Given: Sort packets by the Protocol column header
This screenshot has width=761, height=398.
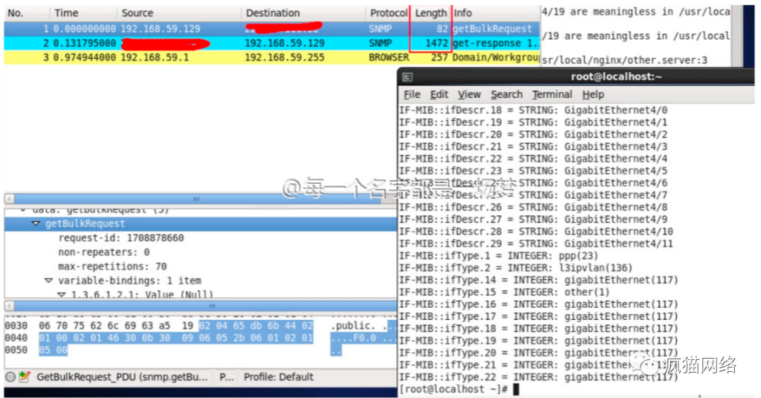Looking at the screenshot, I should click(388, 13).
